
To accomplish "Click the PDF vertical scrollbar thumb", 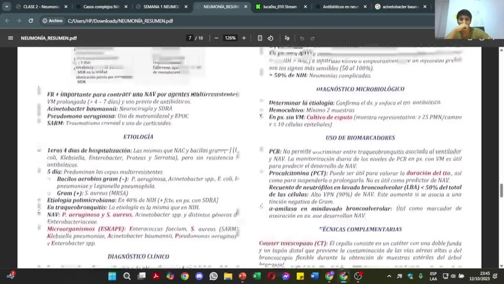I will point(501,191).
